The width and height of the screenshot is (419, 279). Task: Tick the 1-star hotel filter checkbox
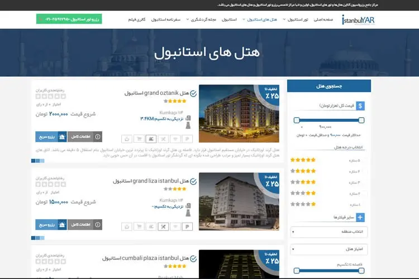364,205
